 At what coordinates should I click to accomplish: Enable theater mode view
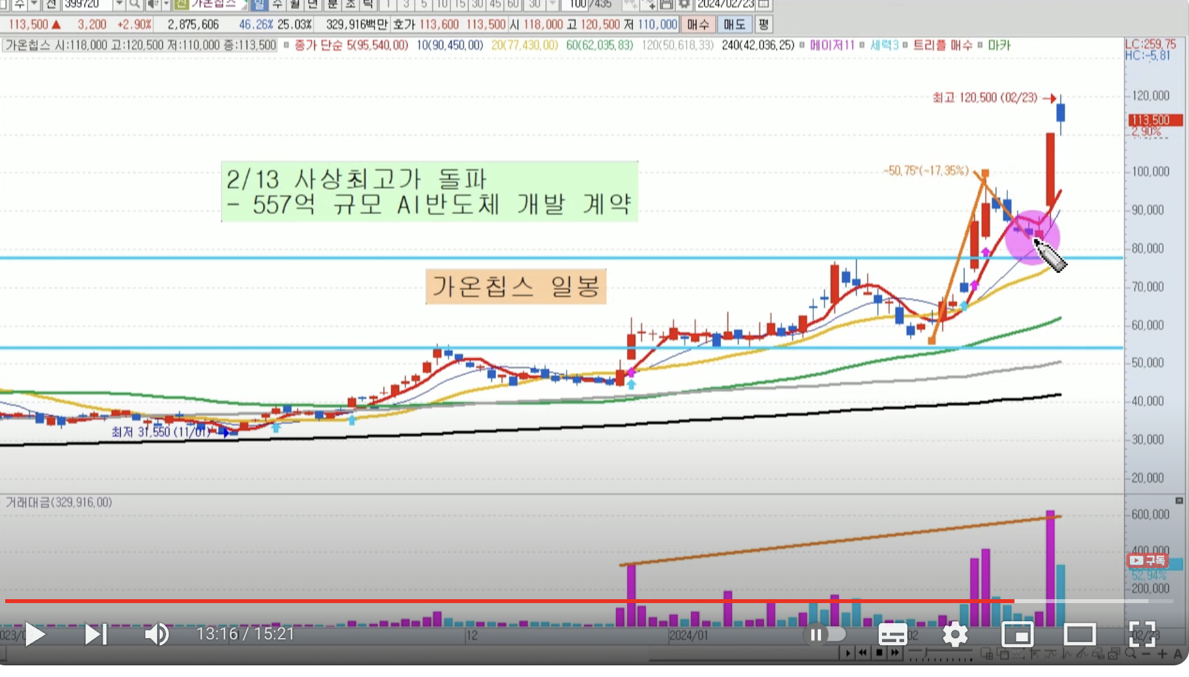click(1080, 634)
